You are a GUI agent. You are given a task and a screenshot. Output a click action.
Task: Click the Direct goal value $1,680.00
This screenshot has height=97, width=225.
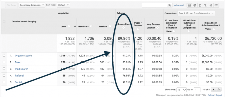pos(207,62)
